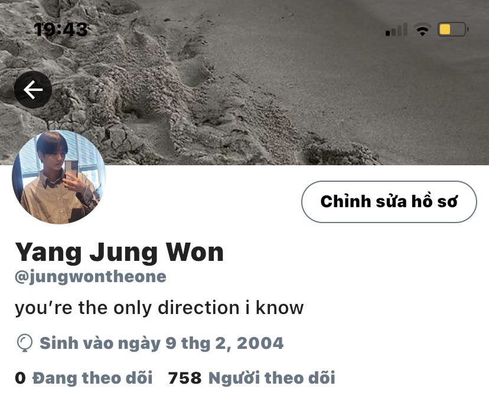Open the round profile avatar photo

pos(59,177)
